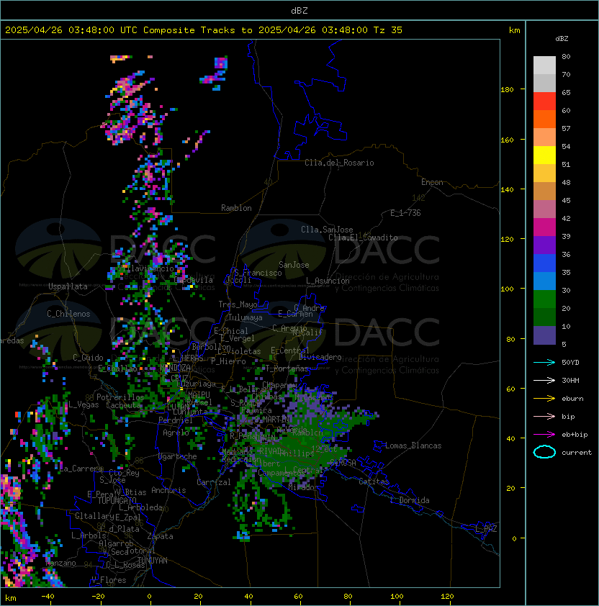The width and height of the screenshot is (599, 606).
Task: Click the L_Dormida place label
Action: [410, 500]
